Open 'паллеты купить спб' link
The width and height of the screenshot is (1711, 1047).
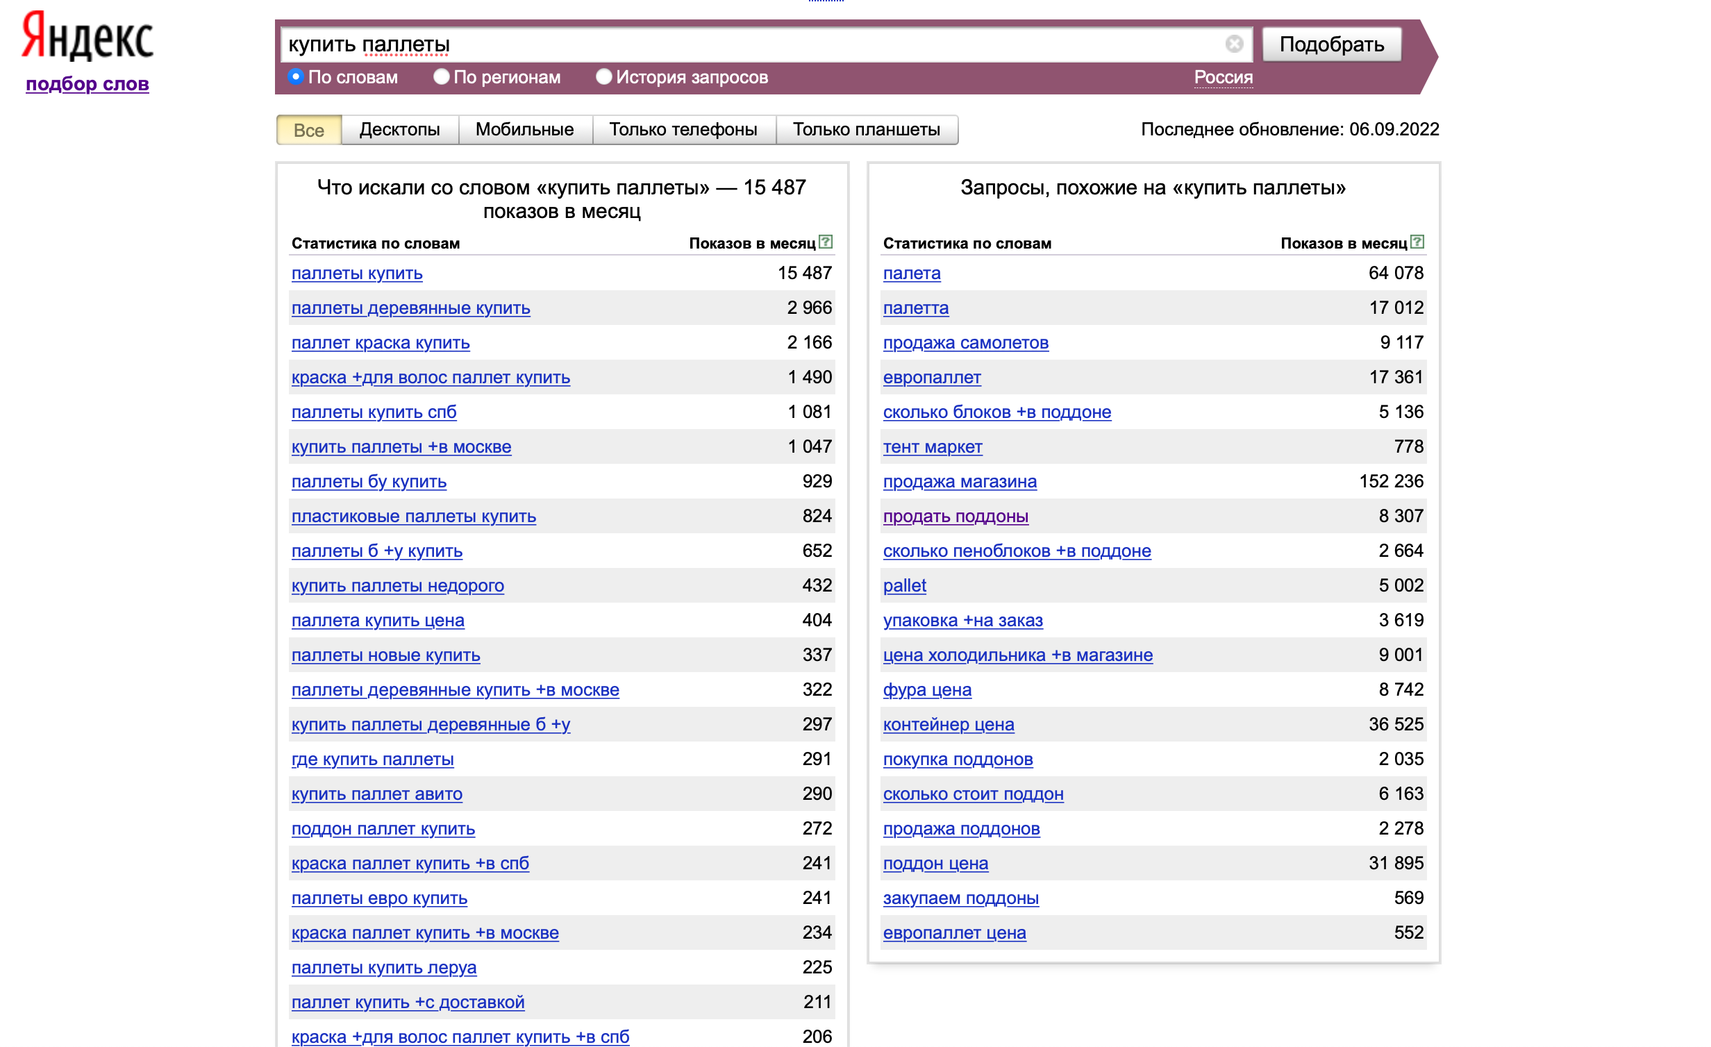374,412
